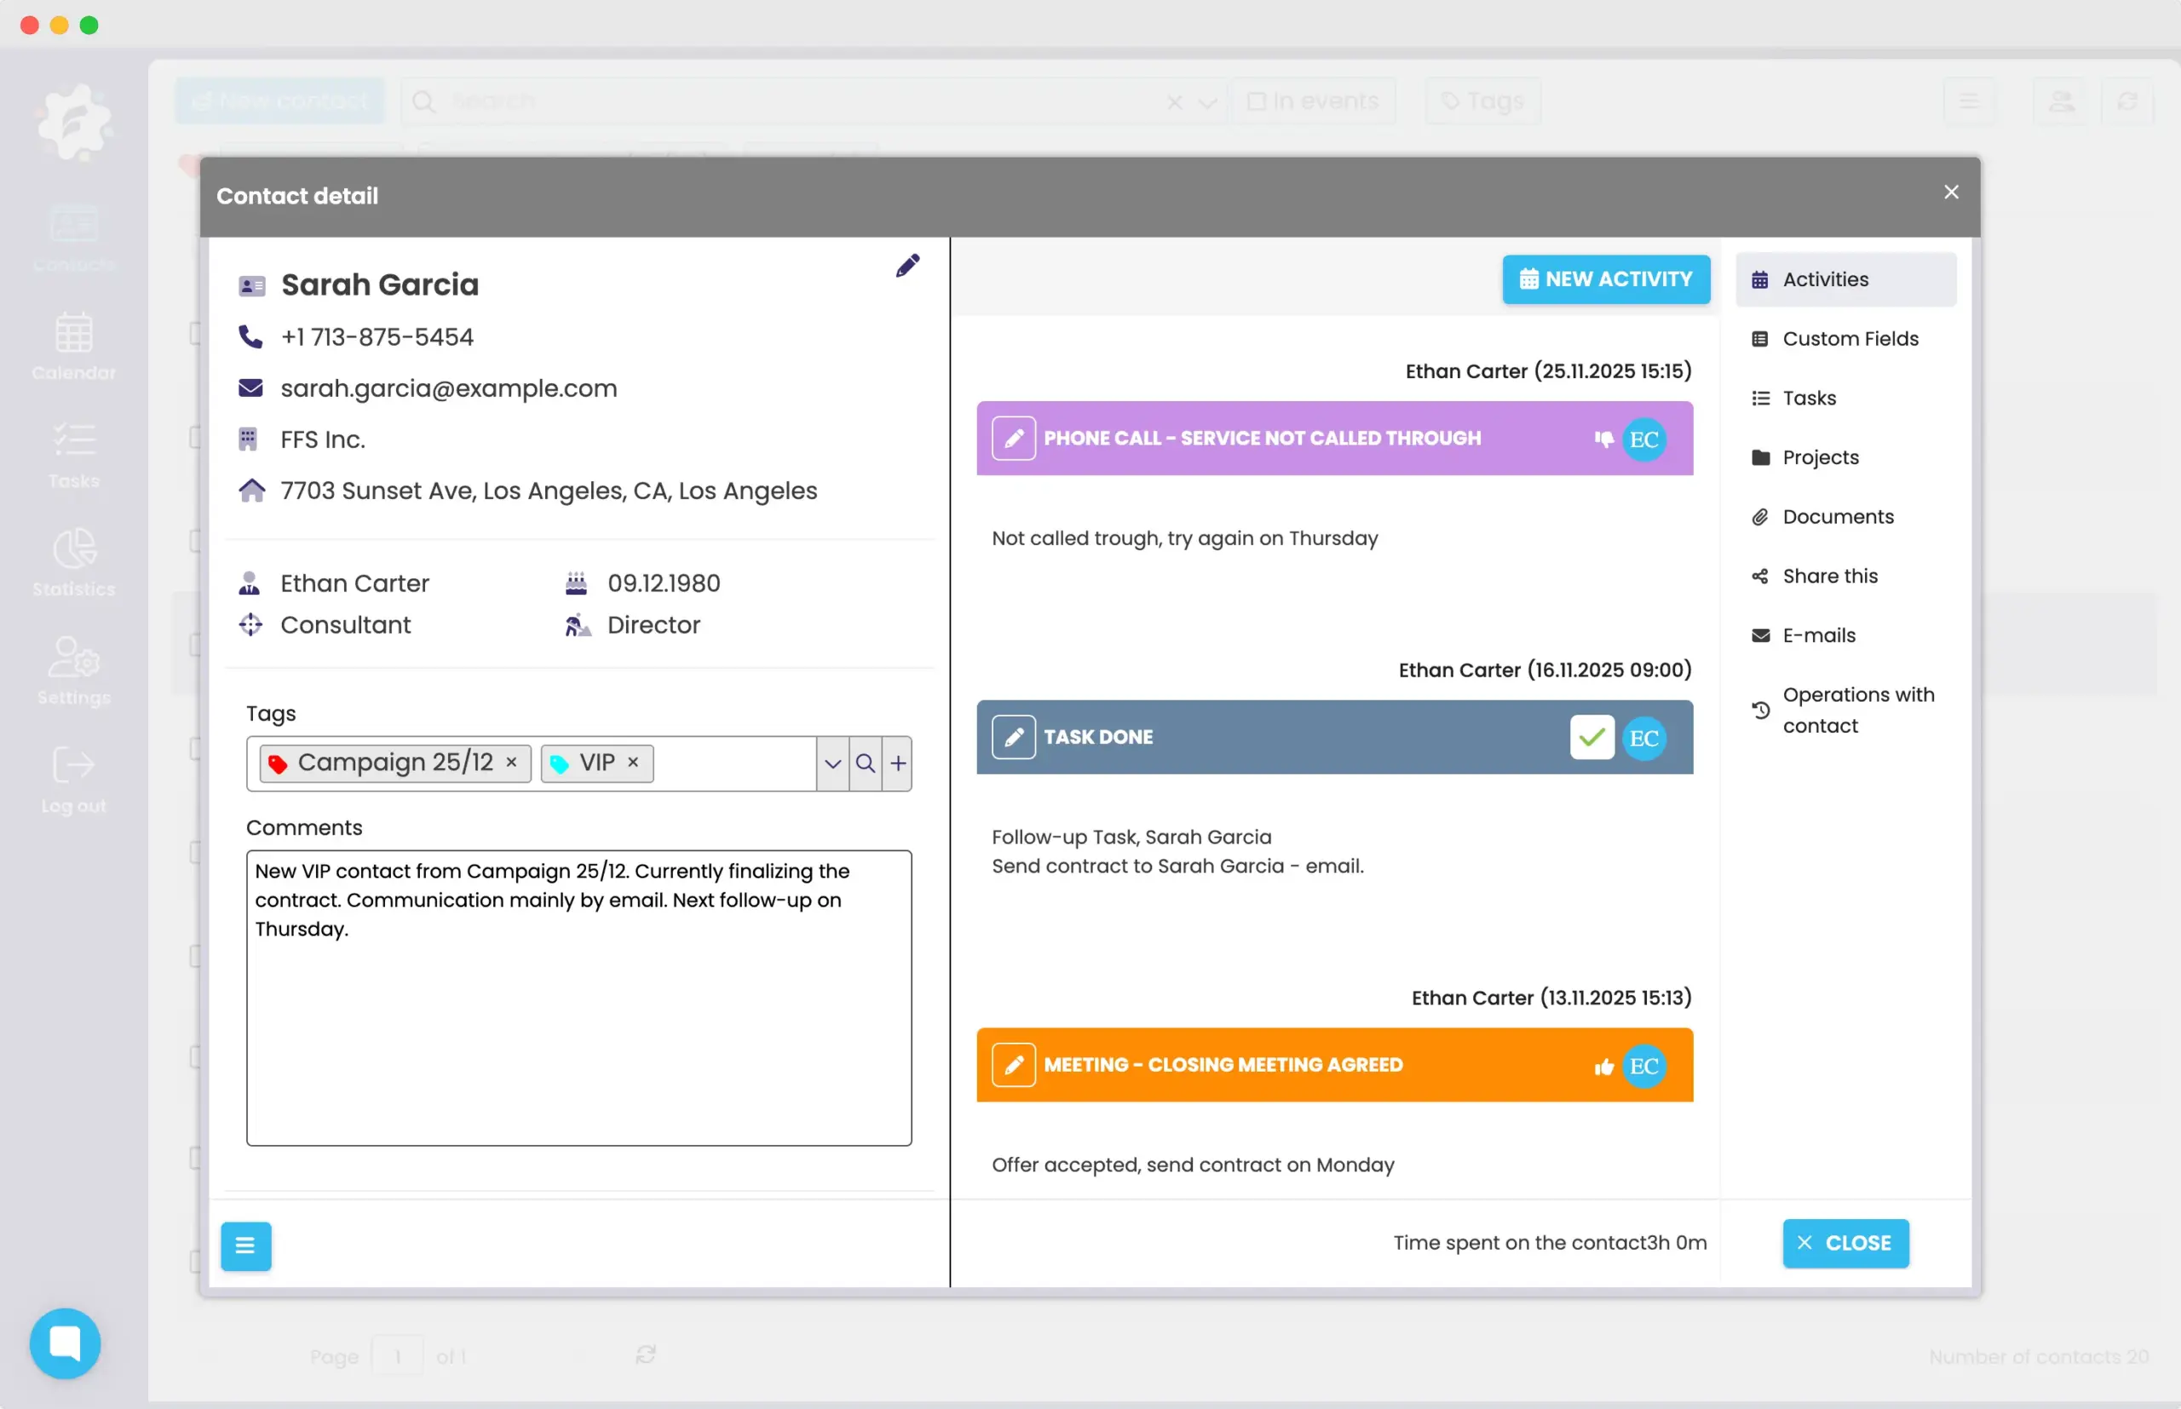Add a new tag with the plus icon

[897, 762]
